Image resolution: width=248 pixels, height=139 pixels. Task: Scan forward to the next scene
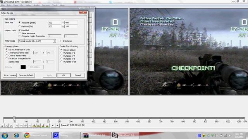pyautogui.click(x=47, y=126)
